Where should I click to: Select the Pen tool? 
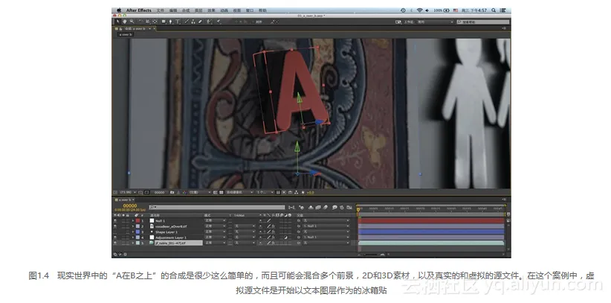coord(170,22)
